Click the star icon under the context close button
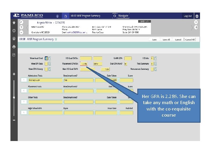209x157 pixels. click(x=196, y=27)
